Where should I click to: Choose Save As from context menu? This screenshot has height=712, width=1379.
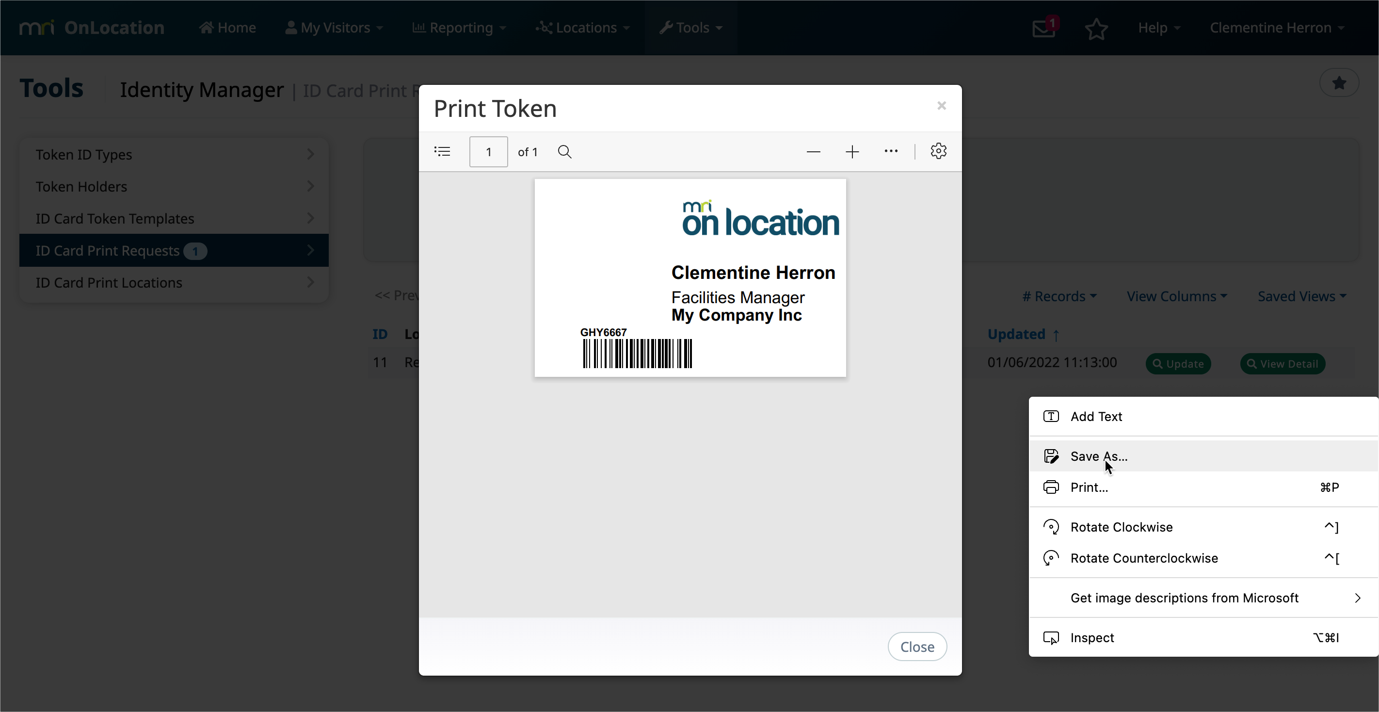[1203, 456]
